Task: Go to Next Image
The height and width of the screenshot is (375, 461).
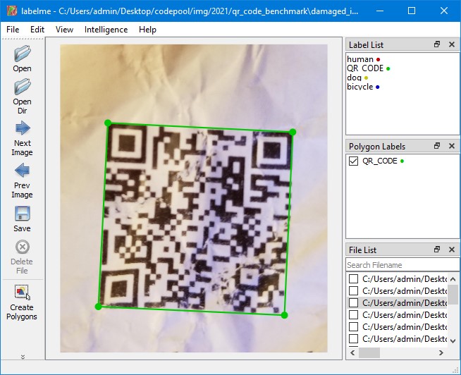Action: point(22,129)
